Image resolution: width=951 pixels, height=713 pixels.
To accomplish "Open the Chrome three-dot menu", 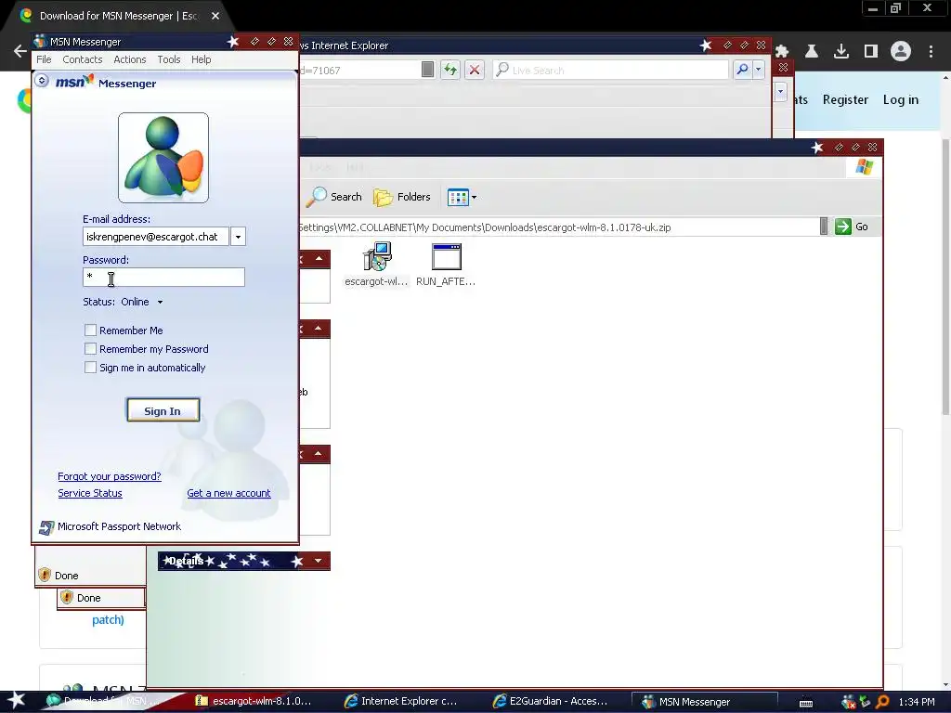I will [931, 52].
